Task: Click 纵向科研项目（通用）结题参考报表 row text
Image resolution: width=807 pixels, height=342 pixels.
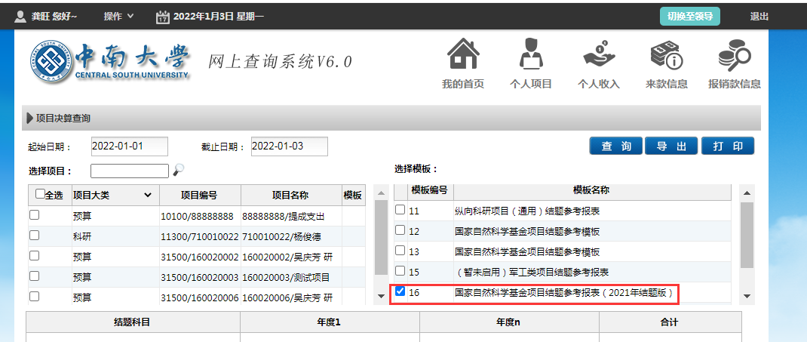Action: click(527, 211)
